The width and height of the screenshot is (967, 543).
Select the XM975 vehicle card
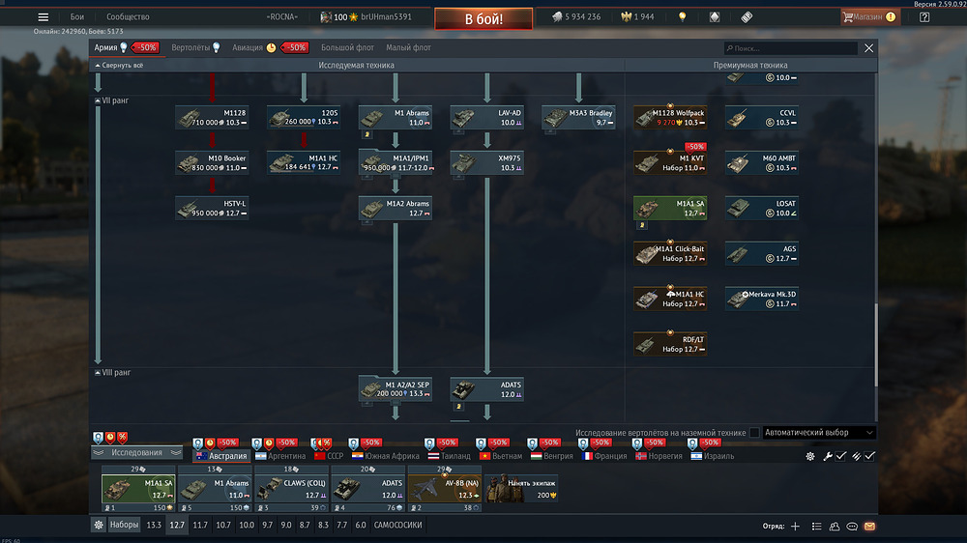coord(486,162)
